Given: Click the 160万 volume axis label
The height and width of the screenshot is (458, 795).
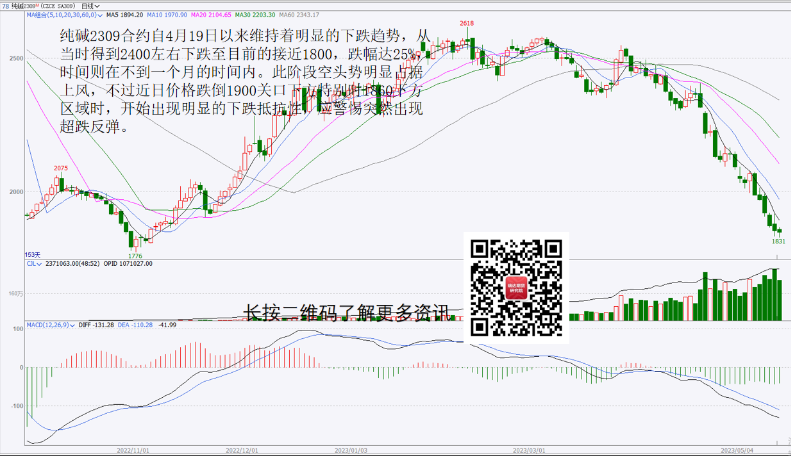Looking at the screenshot, I should tap(15, 294).
